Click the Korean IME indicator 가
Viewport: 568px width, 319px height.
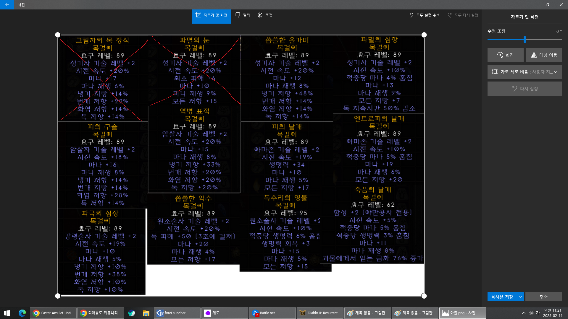pyautogui.click(x=538, y=313)
